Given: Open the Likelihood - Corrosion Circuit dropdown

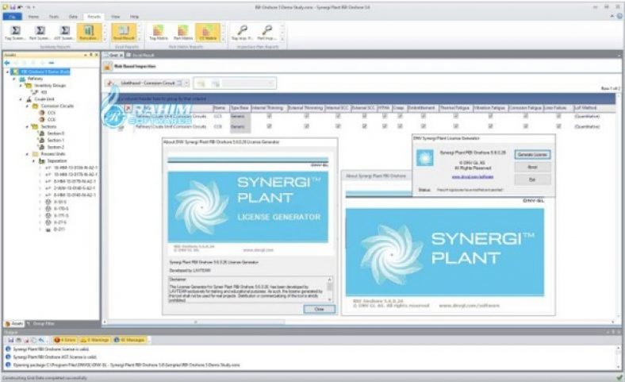Looking at the screenshot, I should [x=186, y=83].
